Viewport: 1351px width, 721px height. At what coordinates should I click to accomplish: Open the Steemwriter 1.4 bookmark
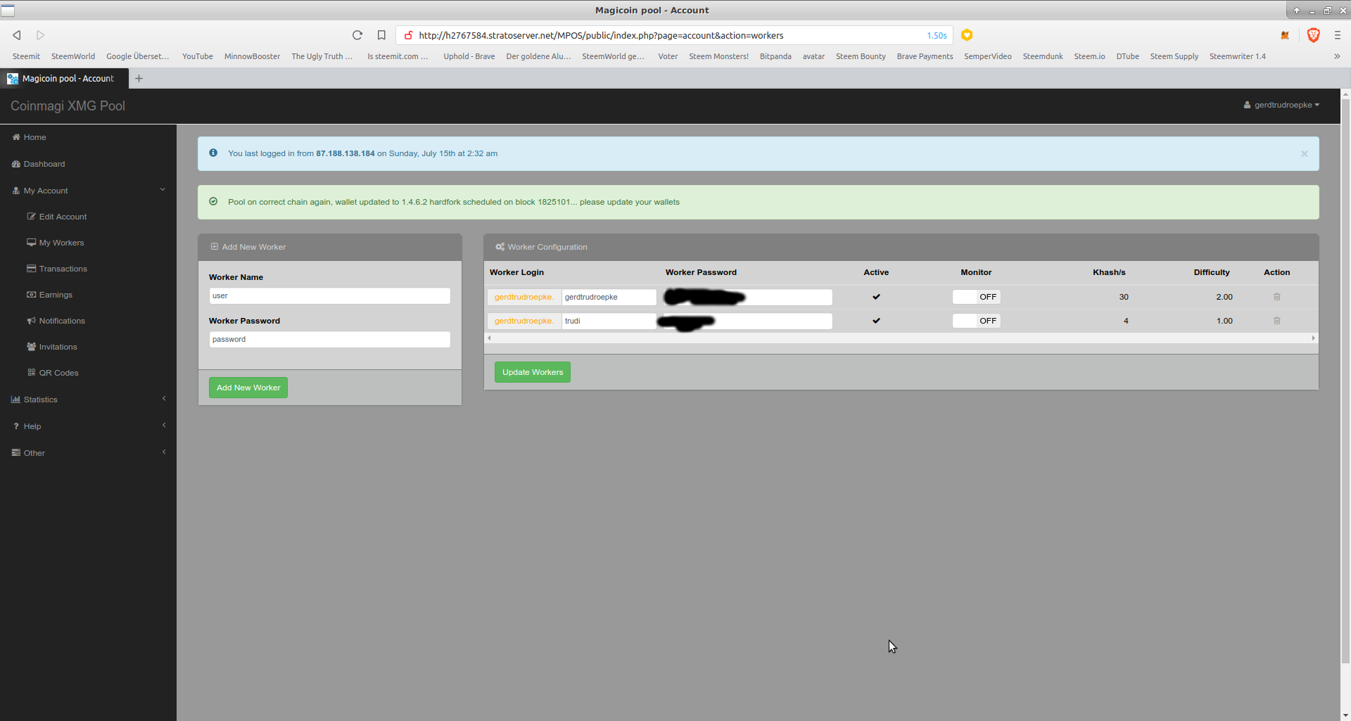[x=1237, y=56]
